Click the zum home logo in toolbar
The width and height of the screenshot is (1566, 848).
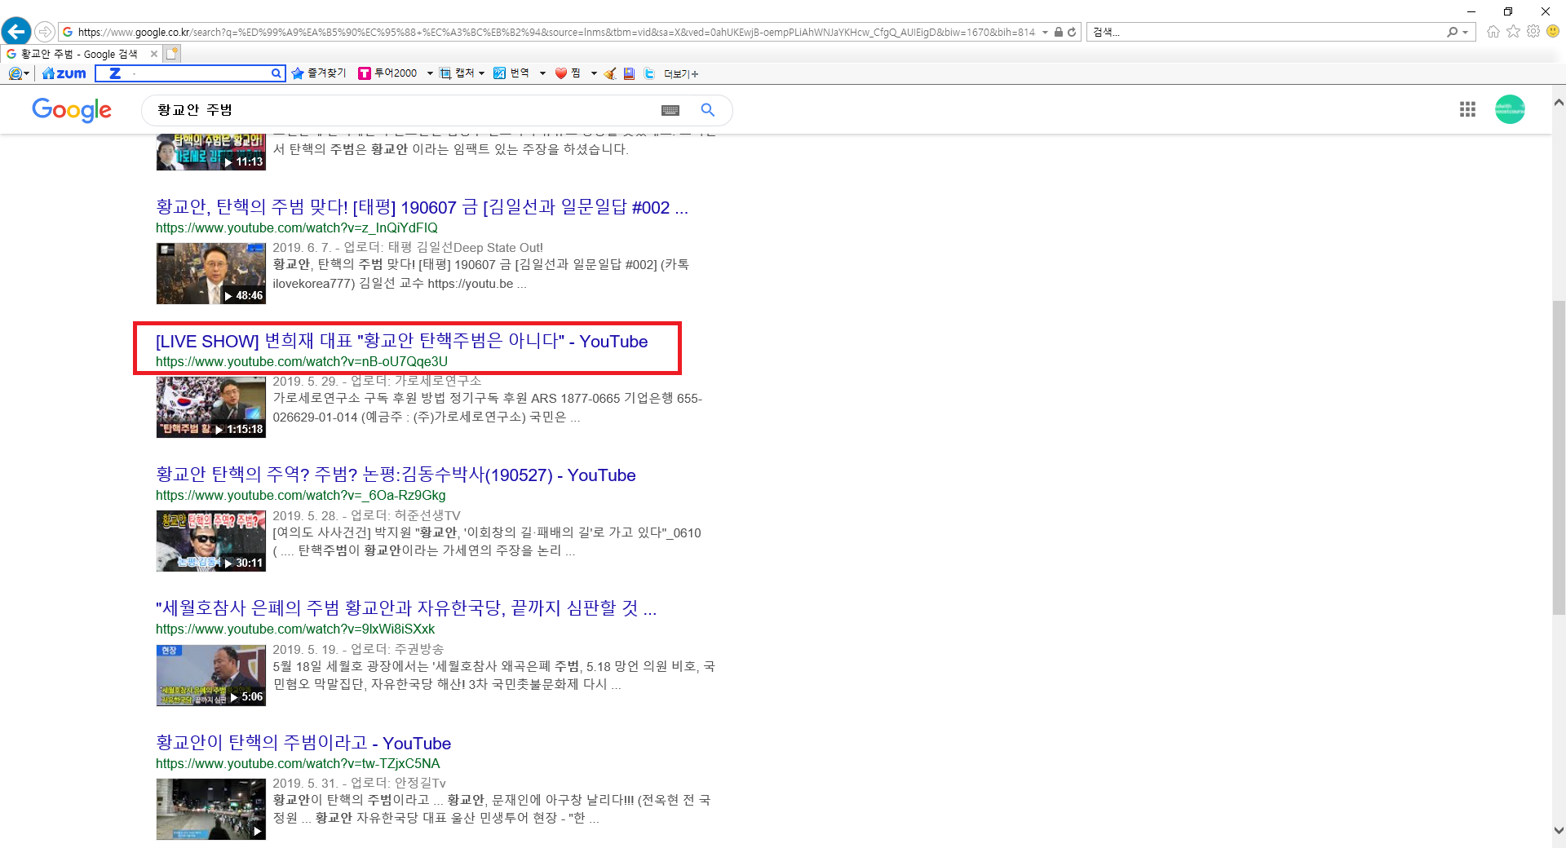click(x=64, y=73)
